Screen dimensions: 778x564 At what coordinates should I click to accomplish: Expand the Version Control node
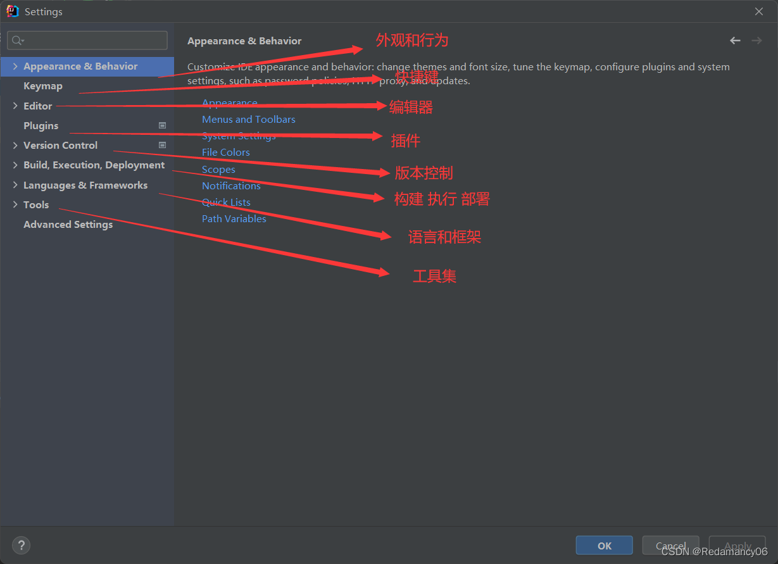(x=15, y=145)
